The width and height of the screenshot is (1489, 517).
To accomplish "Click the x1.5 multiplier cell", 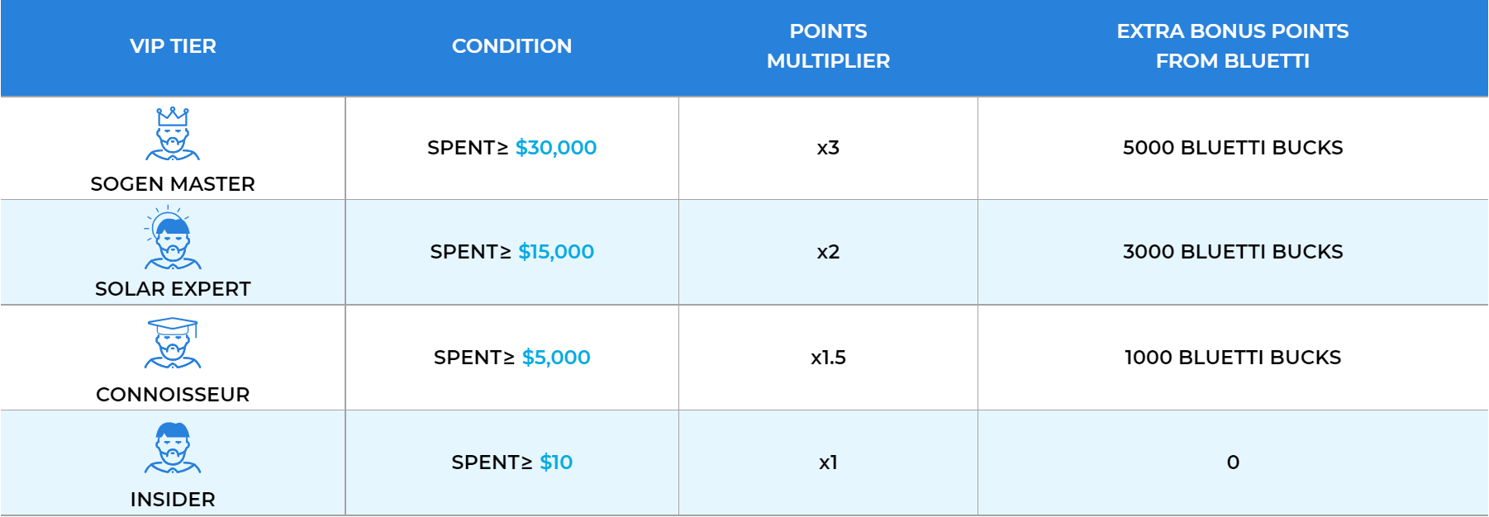I will [828, 358].
